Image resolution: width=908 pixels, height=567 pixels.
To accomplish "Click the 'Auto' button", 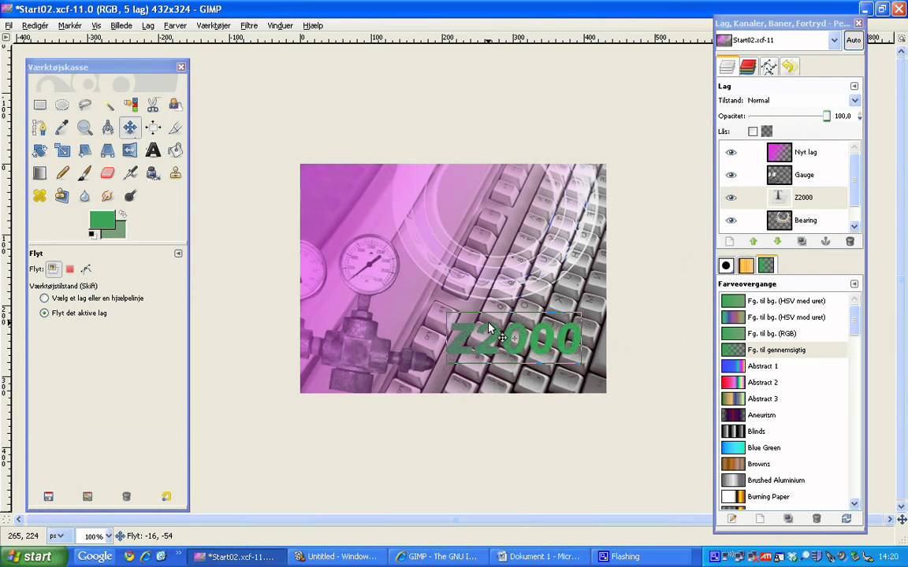I will point(854,40).
